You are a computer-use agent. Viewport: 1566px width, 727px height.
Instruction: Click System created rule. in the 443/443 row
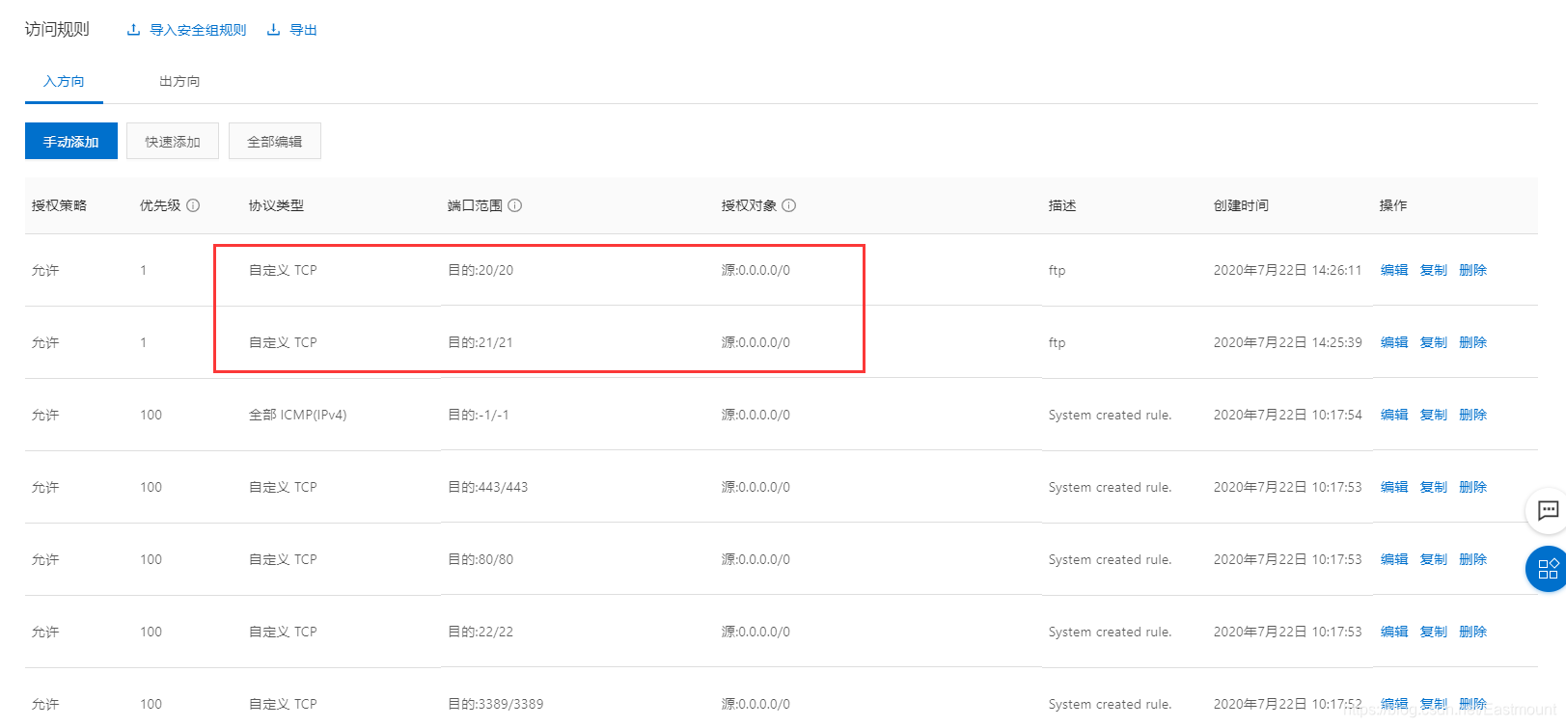click(x=1110, y=487)
